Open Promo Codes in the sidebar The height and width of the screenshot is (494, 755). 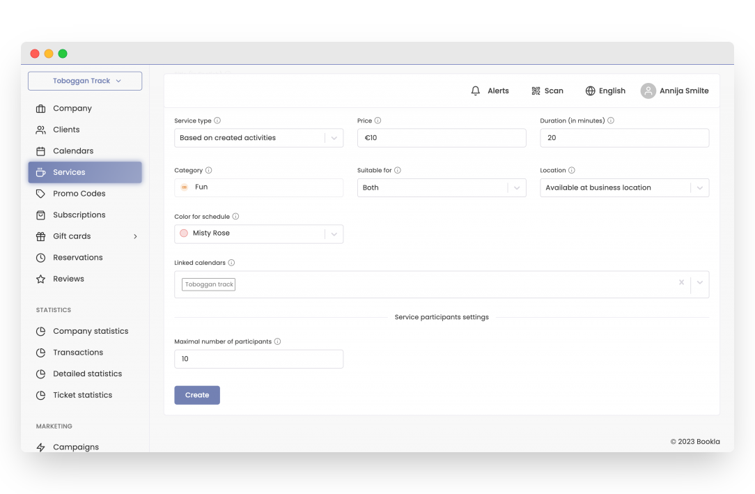pos(79,194)
